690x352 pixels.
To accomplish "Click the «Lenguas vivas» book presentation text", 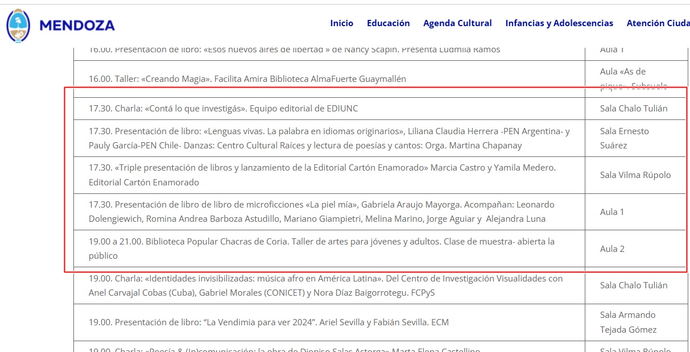I will coord(329,138).
